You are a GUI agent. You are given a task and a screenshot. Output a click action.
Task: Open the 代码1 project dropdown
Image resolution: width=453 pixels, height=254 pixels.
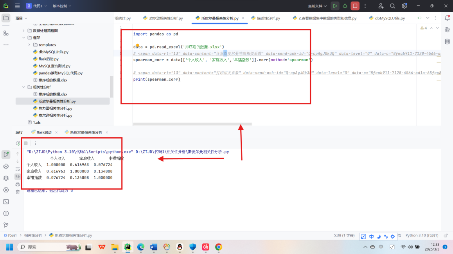tap(36, 6)
